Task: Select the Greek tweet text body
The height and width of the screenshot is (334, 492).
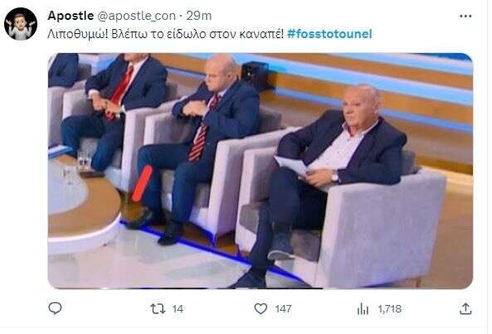Action: tap(165, 34)
